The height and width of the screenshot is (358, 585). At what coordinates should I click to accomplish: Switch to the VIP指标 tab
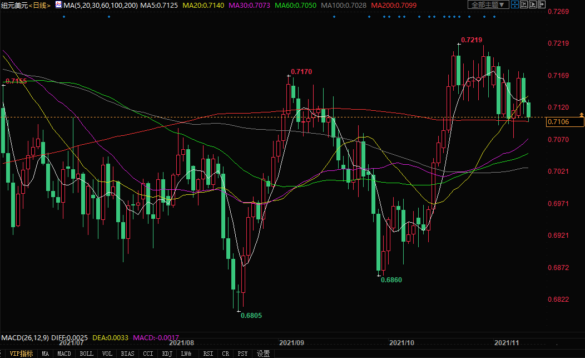point(21,354)
